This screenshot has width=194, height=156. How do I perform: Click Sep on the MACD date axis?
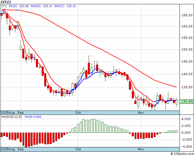click(21, 149)
